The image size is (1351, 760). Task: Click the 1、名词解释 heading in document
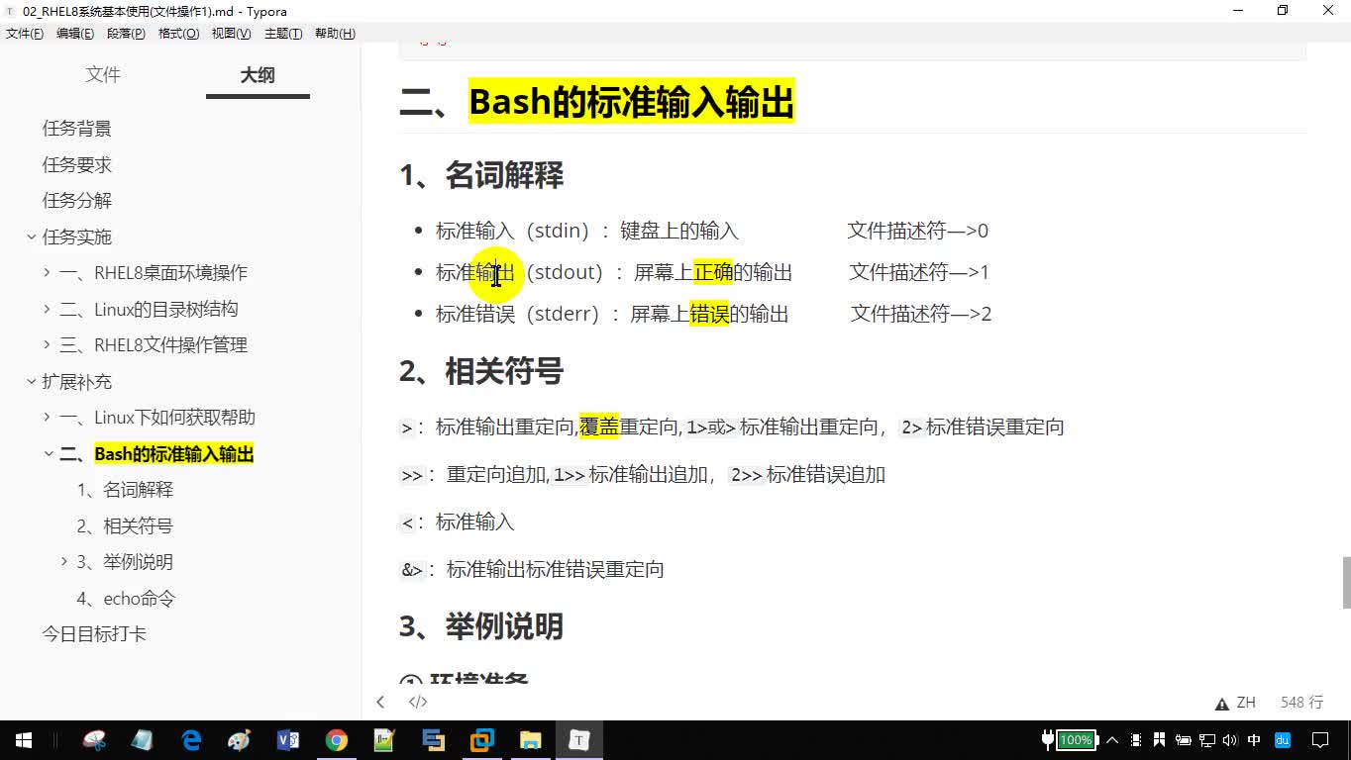[481, 175]
